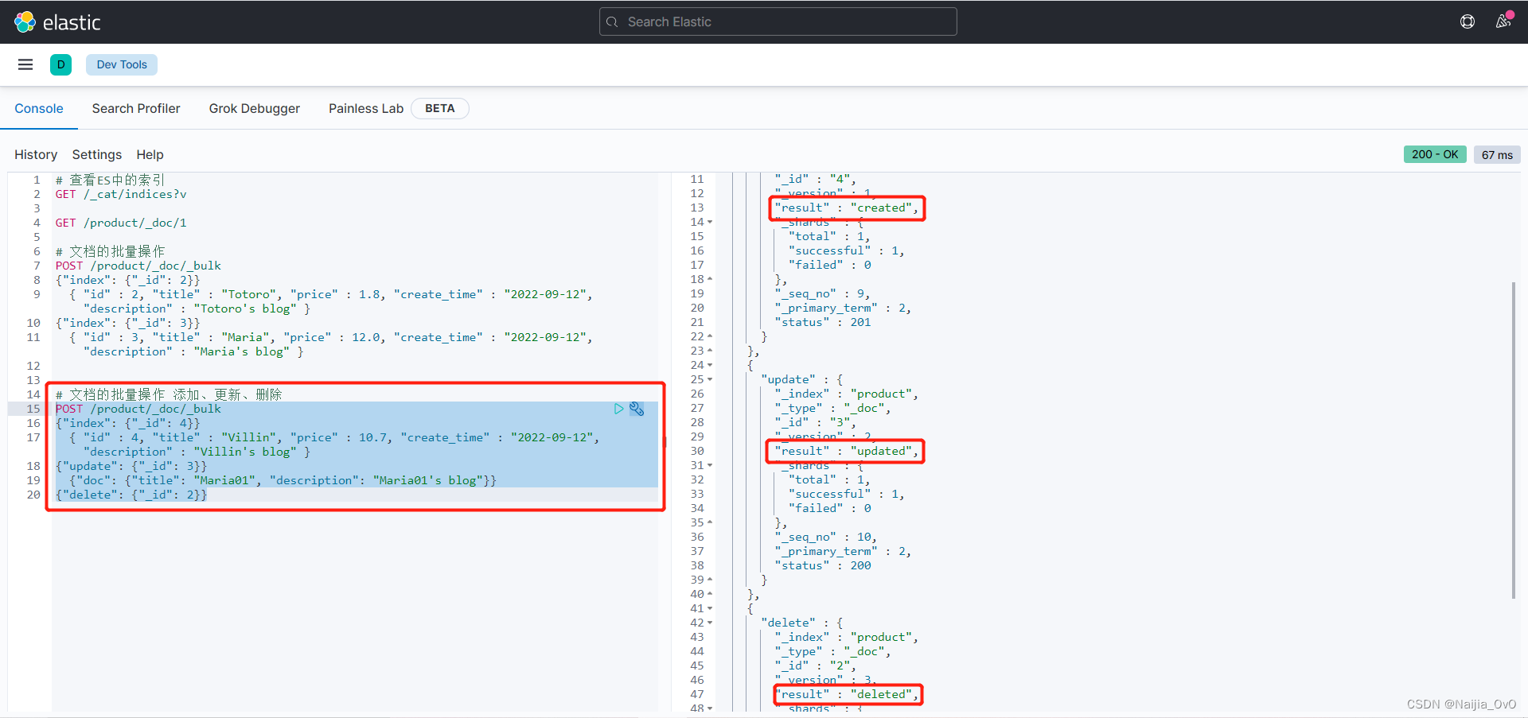
Task: Click the POST /product/_doc/_bulk line 7
Action: pos(138,266)
